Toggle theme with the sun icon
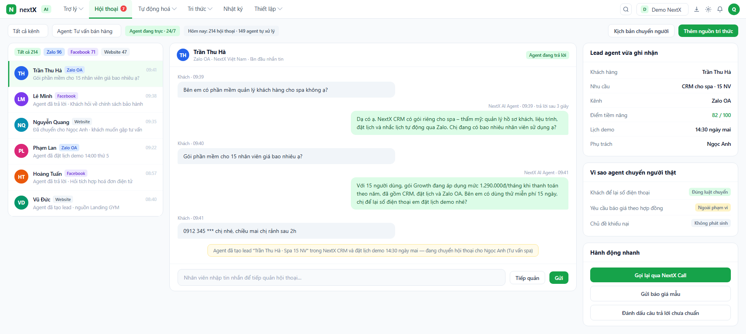Image resolution: width=746 pixels, height=334 pixels. pyautogui.click(x=708, y=9)
